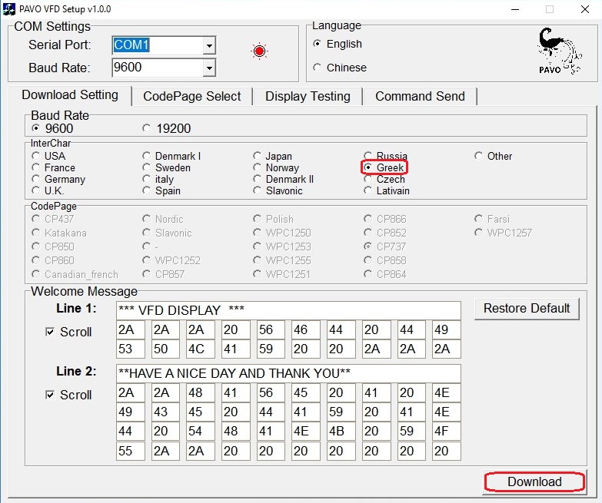Select USA as InterChar

pos(48,156)
